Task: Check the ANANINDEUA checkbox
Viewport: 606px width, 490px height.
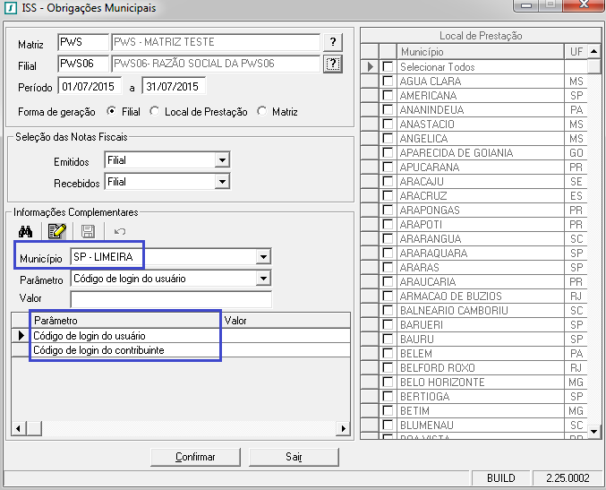Action: (388, 109)
